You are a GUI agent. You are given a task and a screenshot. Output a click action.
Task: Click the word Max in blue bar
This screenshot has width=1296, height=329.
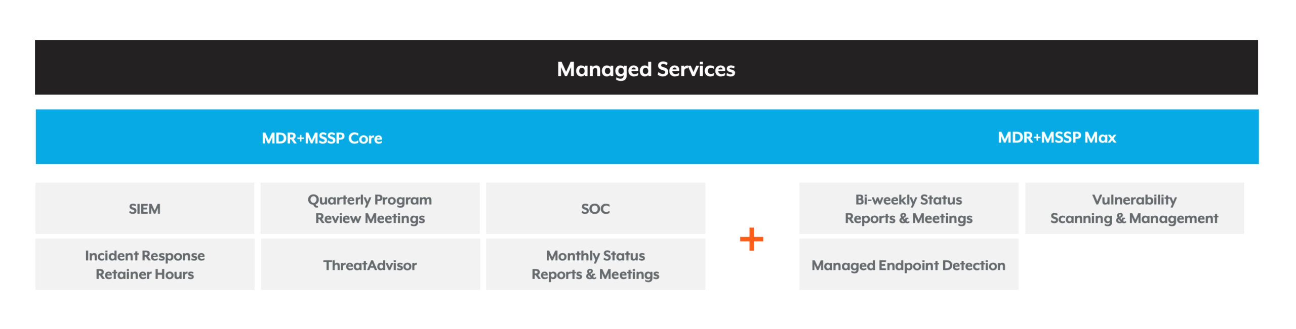1100,137
